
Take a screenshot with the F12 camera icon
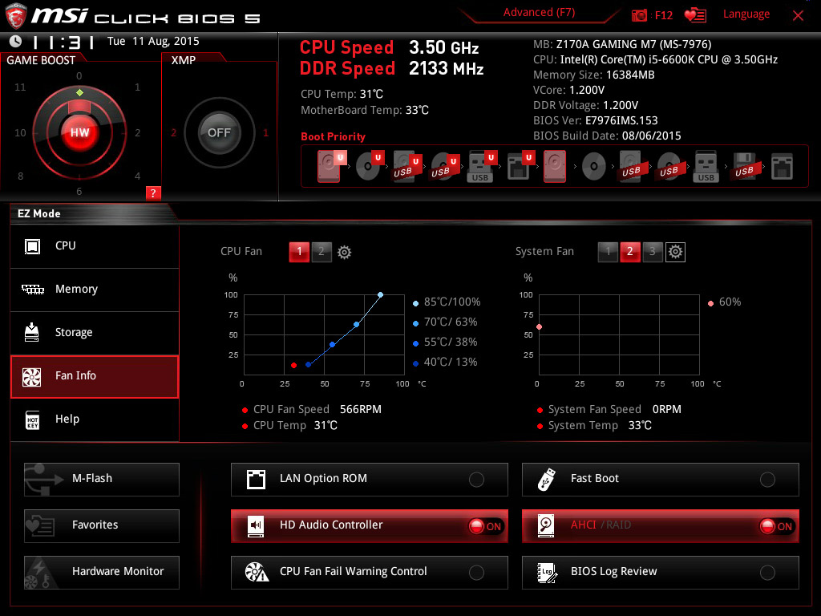(639, 15)
